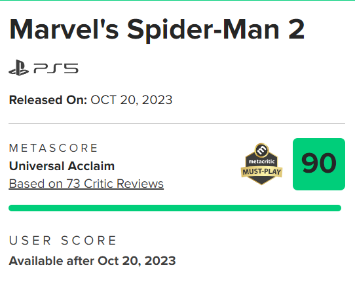The width and height of the screenshot is (355, 297).
Task: Click the circular Metacritic 'm' logo on badge
Action: [262, 150]
